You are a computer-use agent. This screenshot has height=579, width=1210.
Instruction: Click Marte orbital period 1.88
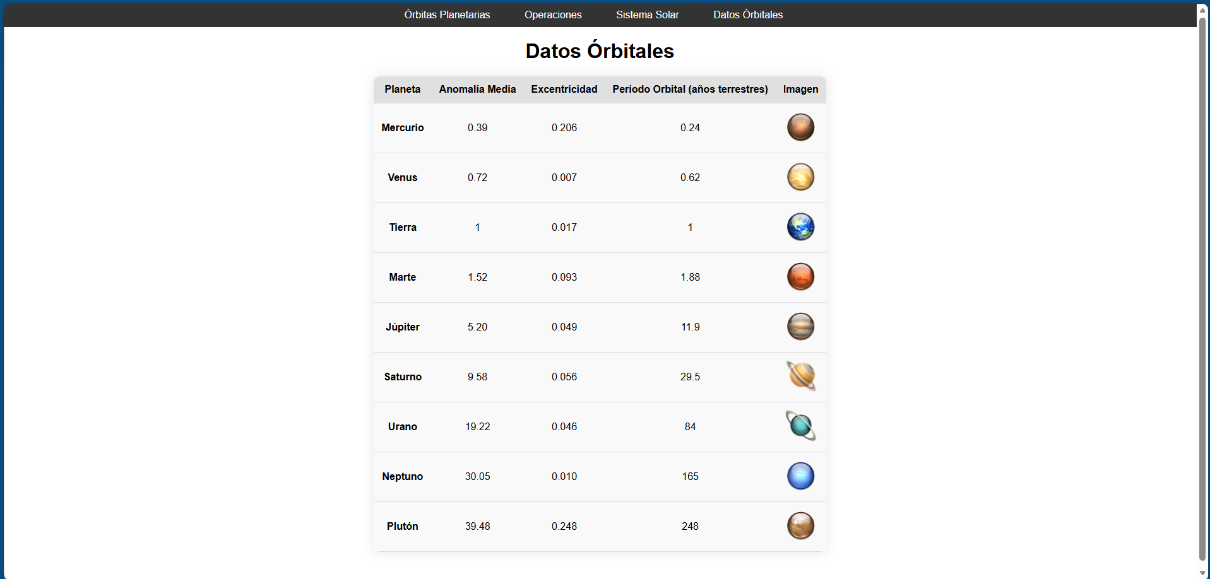point(690,278)
